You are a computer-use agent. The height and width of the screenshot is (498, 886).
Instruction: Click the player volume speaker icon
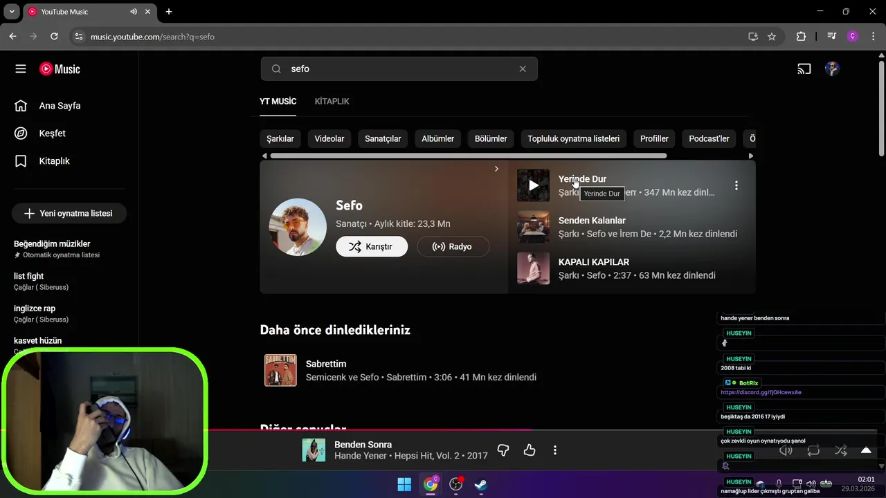[x=786, y=450]
